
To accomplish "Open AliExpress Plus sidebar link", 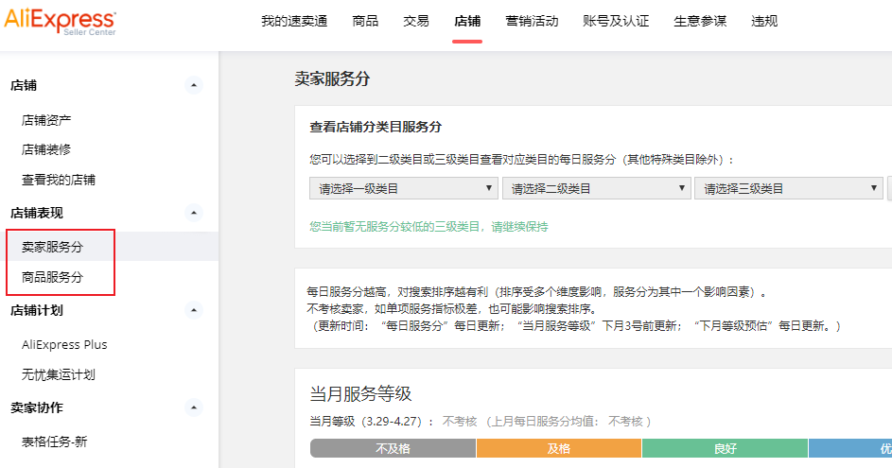I will pos(64,344).
